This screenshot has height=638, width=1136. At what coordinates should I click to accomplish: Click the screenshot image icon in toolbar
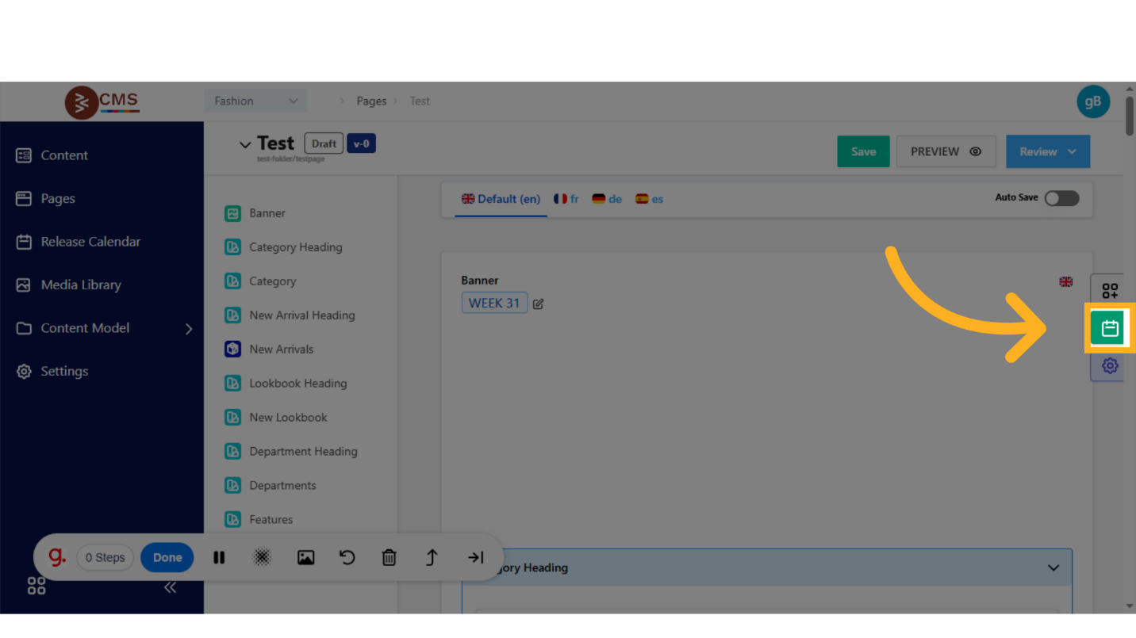coord(305,557)
